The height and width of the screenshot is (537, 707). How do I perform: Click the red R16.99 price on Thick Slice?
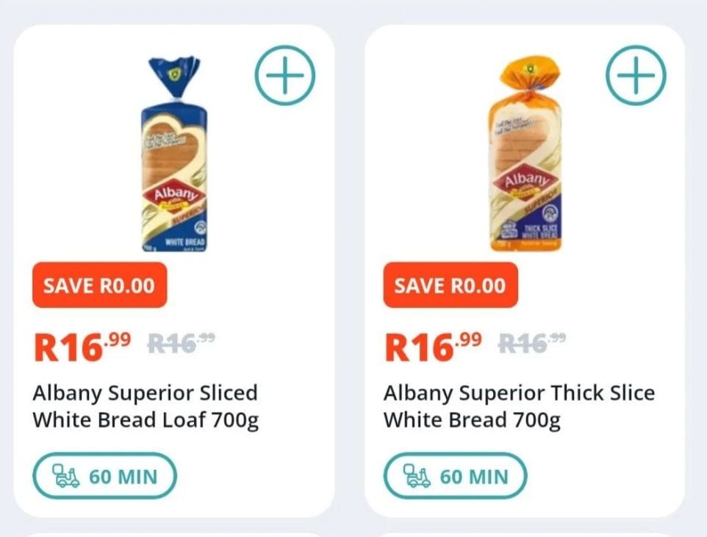[434, 346]
